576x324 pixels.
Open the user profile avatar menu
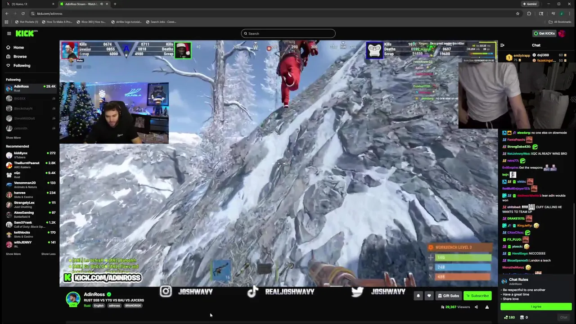click(562, 33)
